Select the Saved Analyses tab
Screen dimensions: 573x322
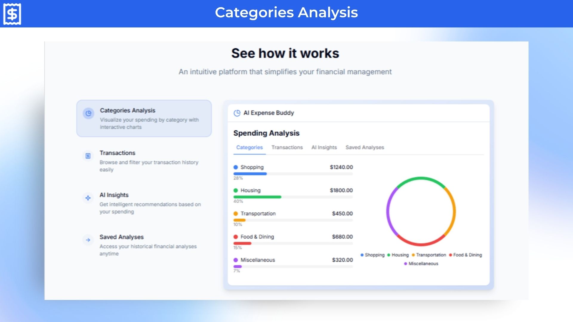click(364, 147)
